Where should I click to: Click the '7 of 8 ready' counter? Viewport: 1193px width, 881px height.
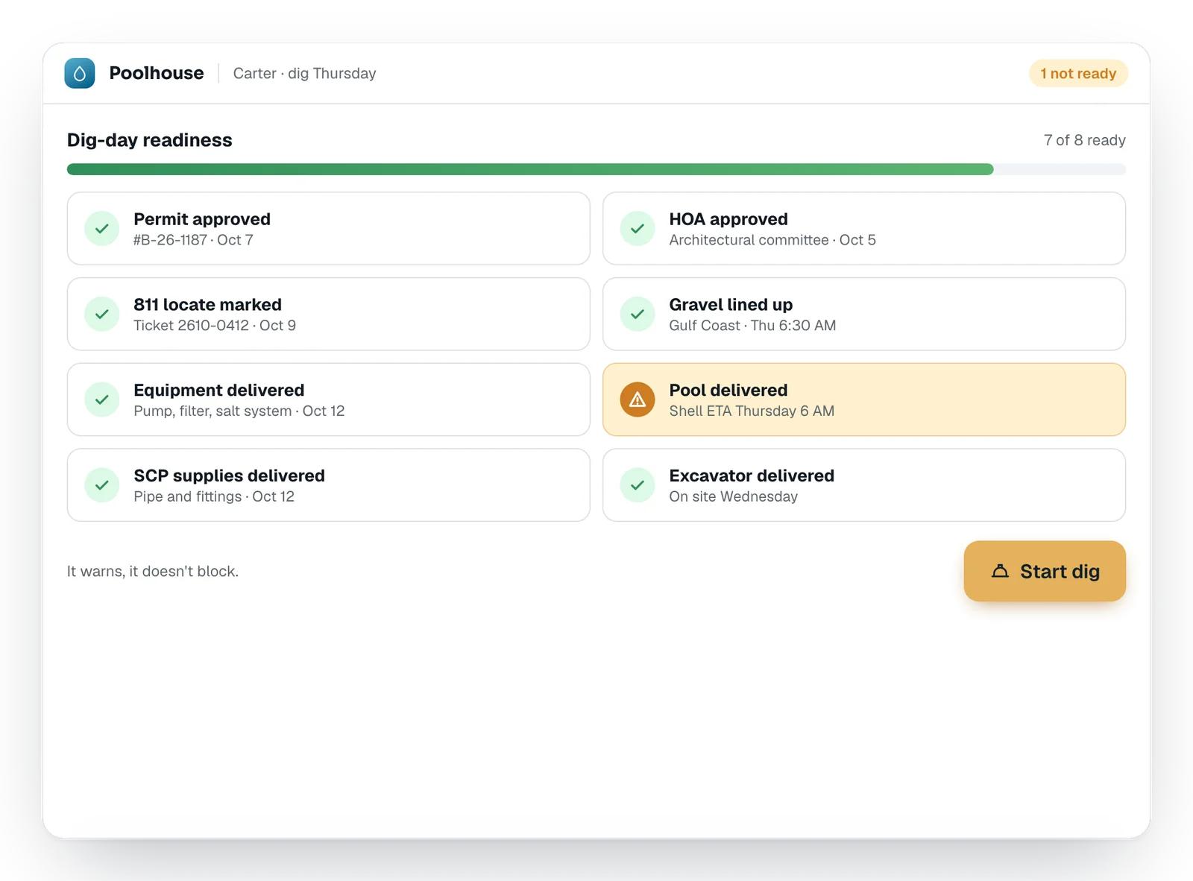(x=1085, y=140)
